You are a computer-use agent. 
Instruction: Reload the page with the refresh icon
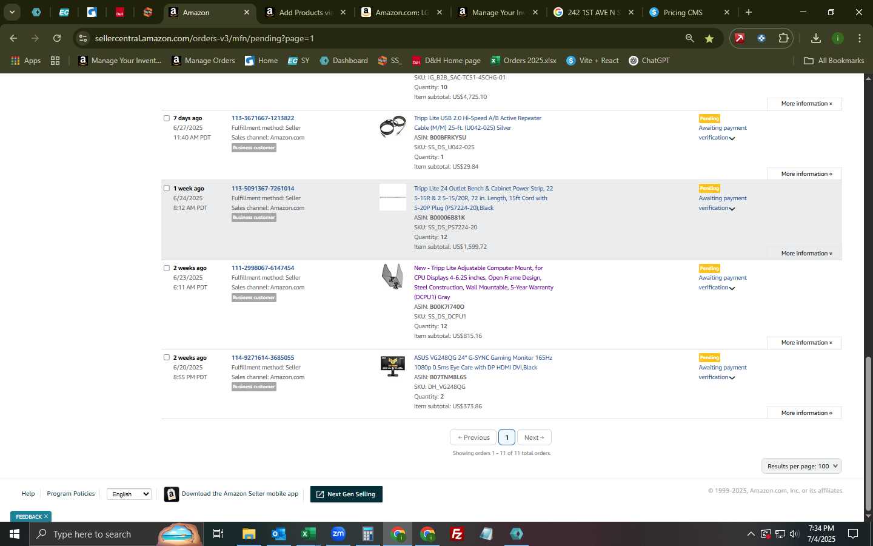[57, 38]
